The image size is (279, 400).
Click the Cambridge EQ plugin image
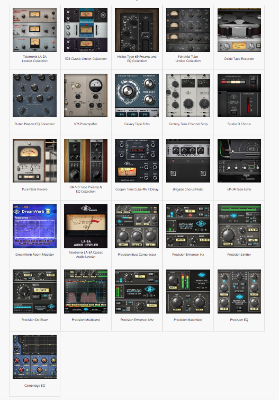pyautogui.click(x=34, y=356)
